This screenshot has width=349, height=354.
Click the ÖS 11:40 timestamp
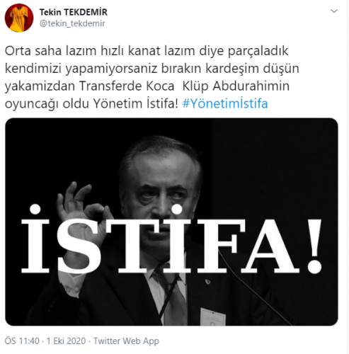click(x=22, y=341)
